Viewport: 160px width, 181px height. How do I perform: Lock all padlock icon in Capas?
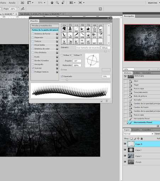[142, 139]
